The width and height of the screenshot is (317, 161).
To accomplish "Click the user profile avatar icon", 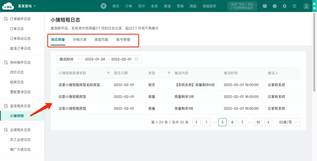I will (306, 6).
